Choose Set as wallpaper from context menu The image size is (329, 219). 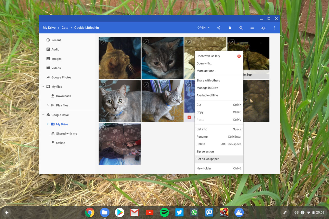[x=207, y=159]
